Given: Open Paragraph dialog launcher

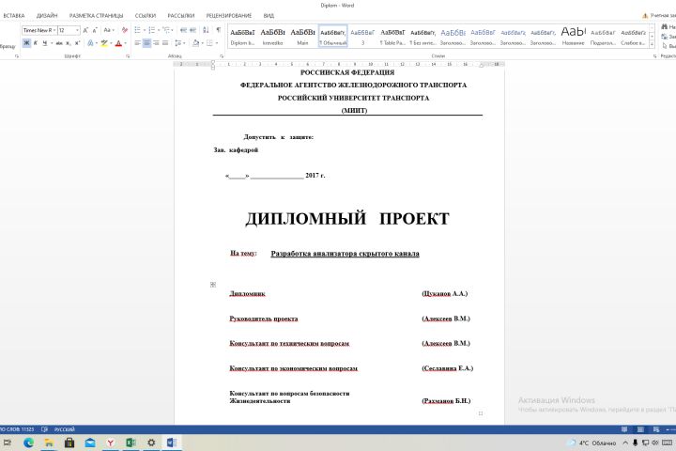Looking at the screenshot, I should (222, 56).
